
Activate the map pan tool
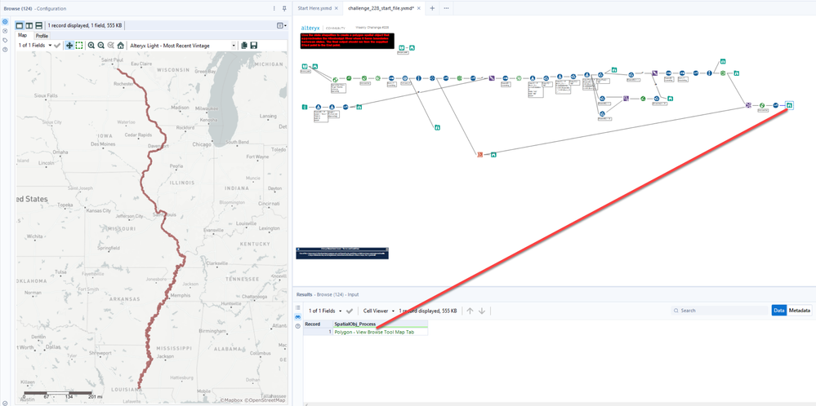pyautogui.click(x=69, y=46)
